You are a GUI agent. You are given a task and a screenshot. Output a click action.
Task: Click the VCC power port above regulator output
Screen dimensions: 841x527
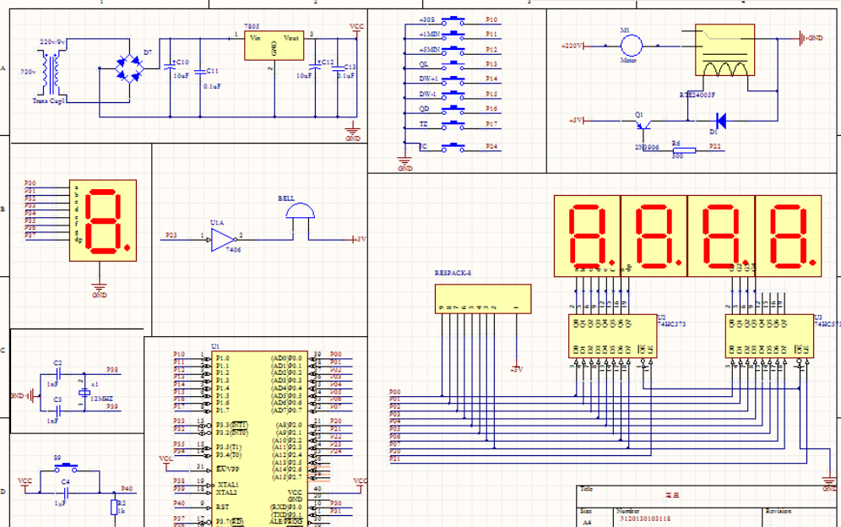click(356, 29)
